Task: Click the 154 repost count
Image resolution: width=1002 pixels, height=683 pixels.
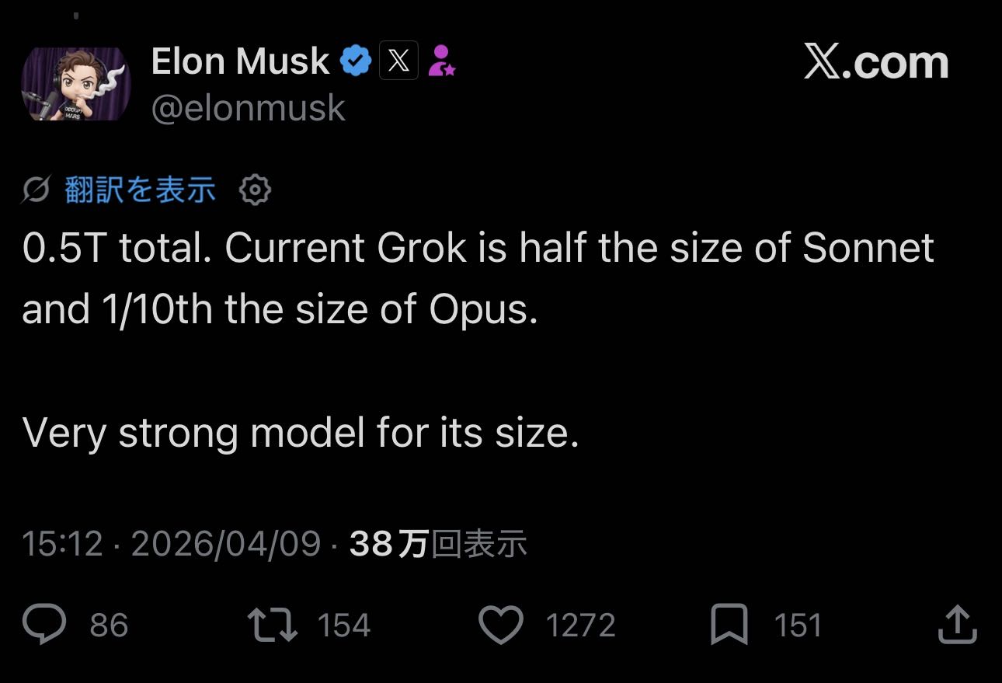Action: pos(344,626)
